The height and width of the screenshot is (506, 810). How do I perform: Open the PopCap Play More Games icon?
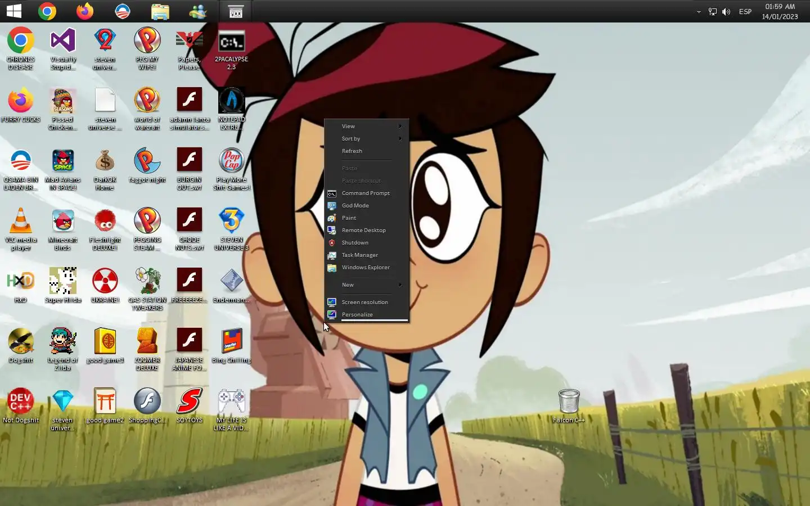coord(231,169)
